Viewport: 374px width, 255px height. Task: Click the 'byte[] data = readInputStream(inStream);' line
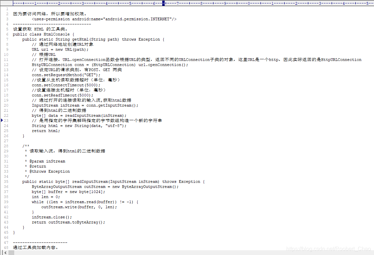pyautogui.click(x=79, y=115)
